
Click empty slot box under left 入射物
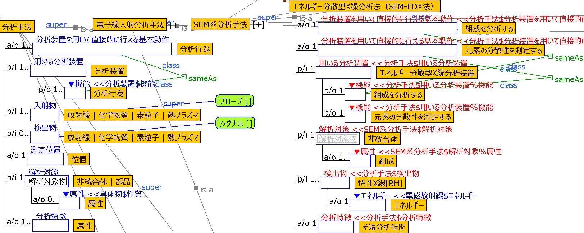[x=45, y=115]
